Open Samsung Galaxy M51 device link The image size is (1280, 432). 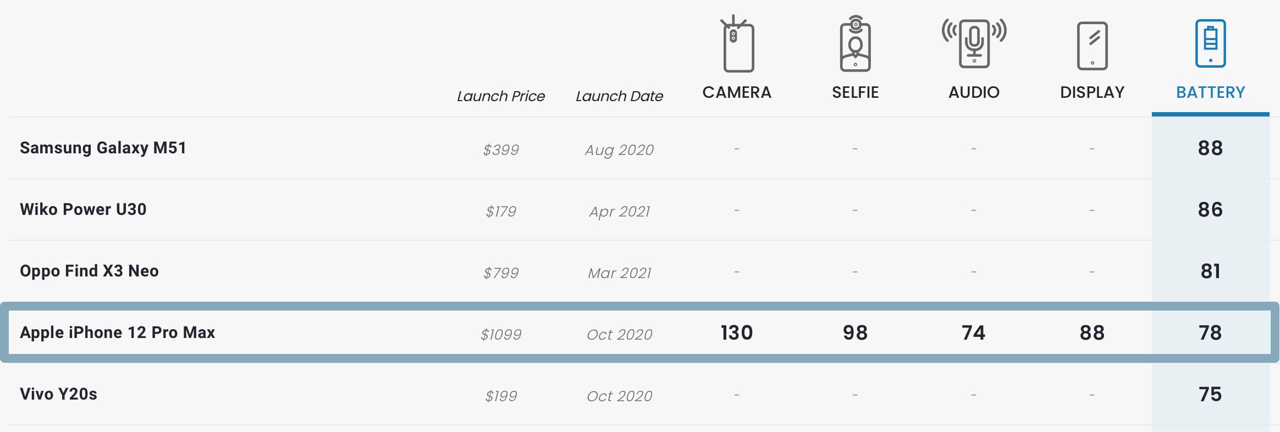click(103, 148)
